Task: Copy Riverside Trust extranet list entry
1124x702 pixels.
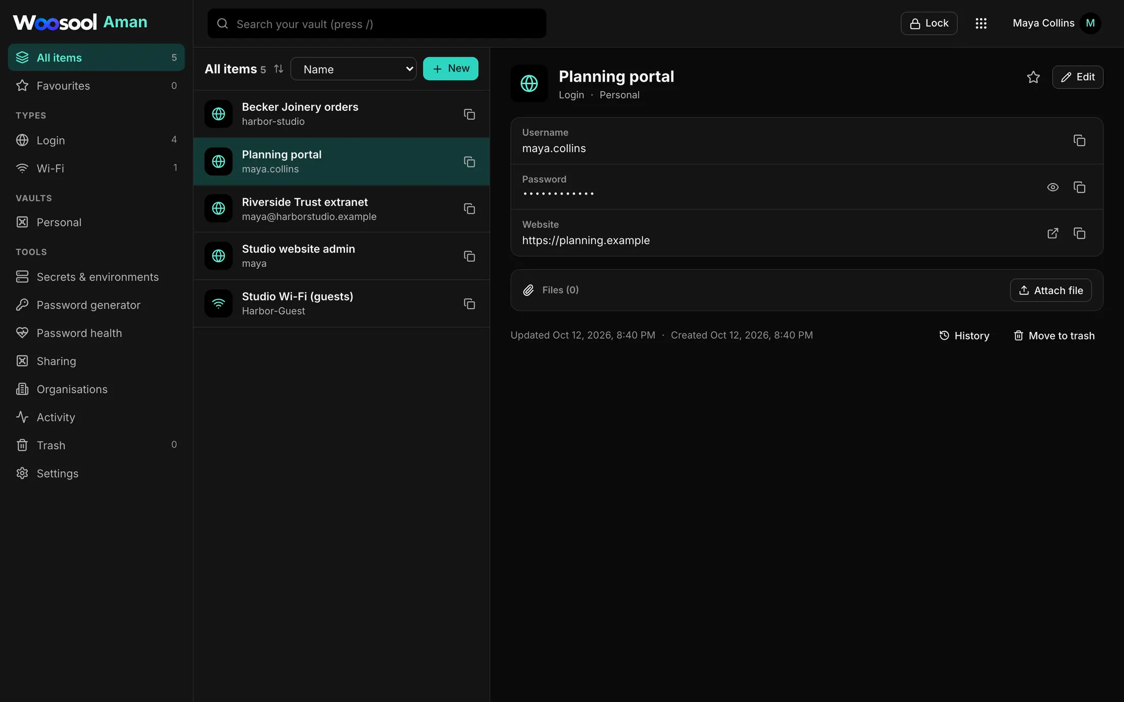Action: coord(469,209)
